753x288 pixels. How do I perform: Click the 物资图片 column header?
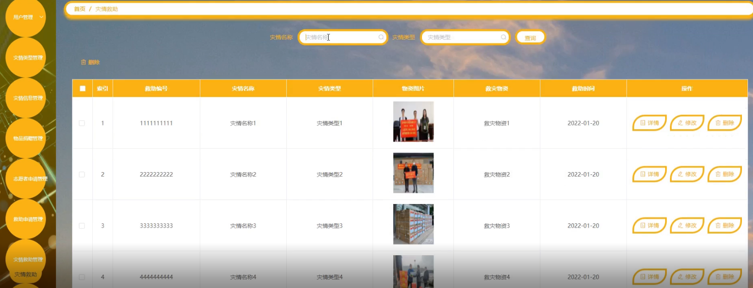click(413, 89)
